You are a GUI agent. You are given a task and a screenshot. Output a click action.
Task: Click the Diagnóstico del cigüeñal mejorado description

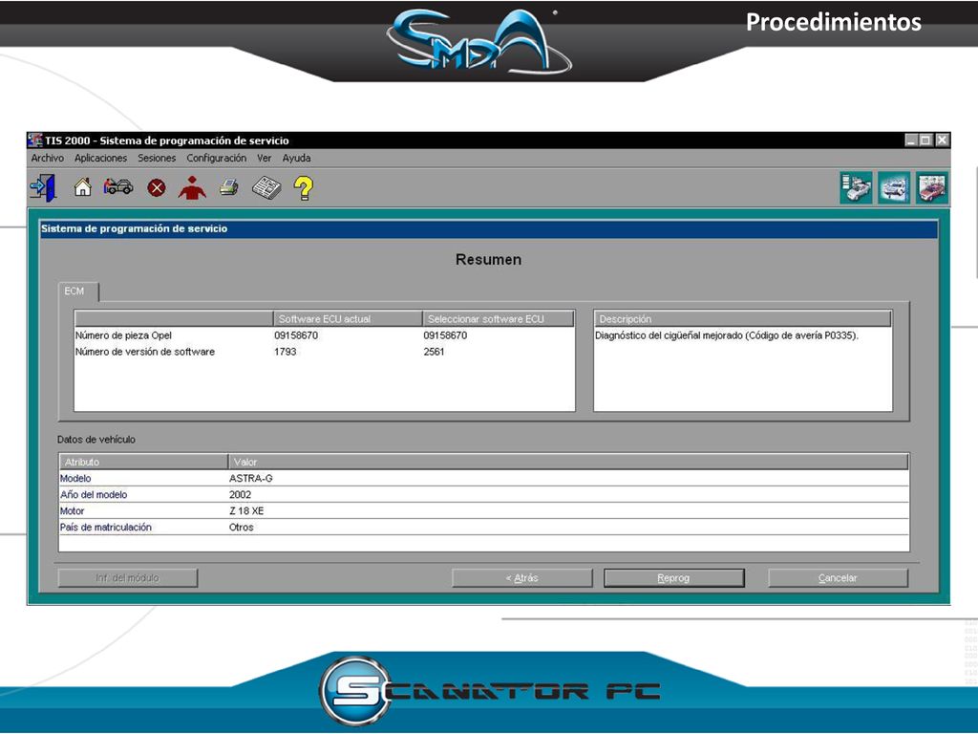tap(727, 335)
